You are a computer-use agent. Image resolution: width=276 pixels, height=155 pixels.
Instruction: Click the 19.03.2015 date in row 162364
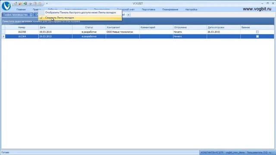(x=55, y=36)
